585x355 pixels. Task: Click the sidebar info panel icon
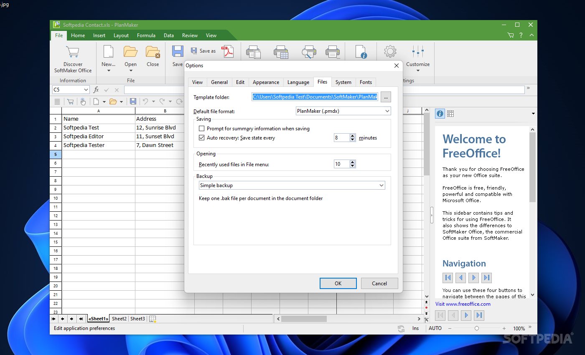click(440, 113)
